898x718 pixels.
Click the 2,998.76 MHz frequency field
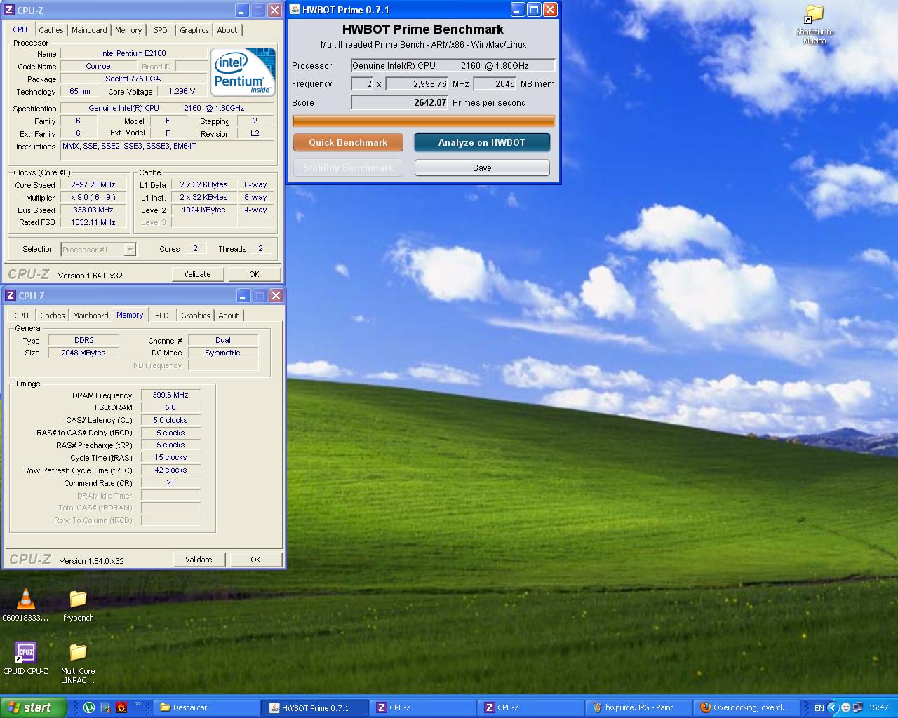tap(417, 83)
